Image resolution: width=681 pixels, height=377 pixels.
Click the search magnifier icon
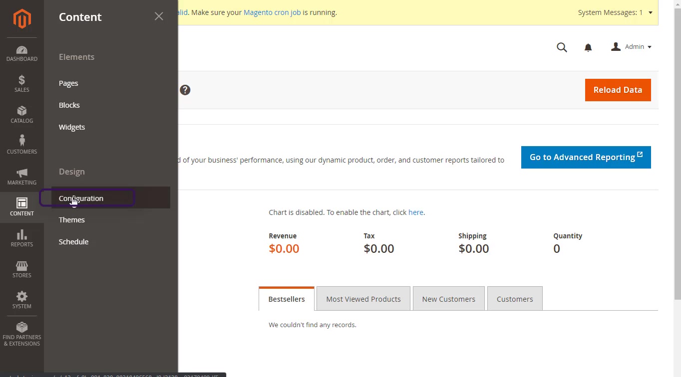[562, 47]
